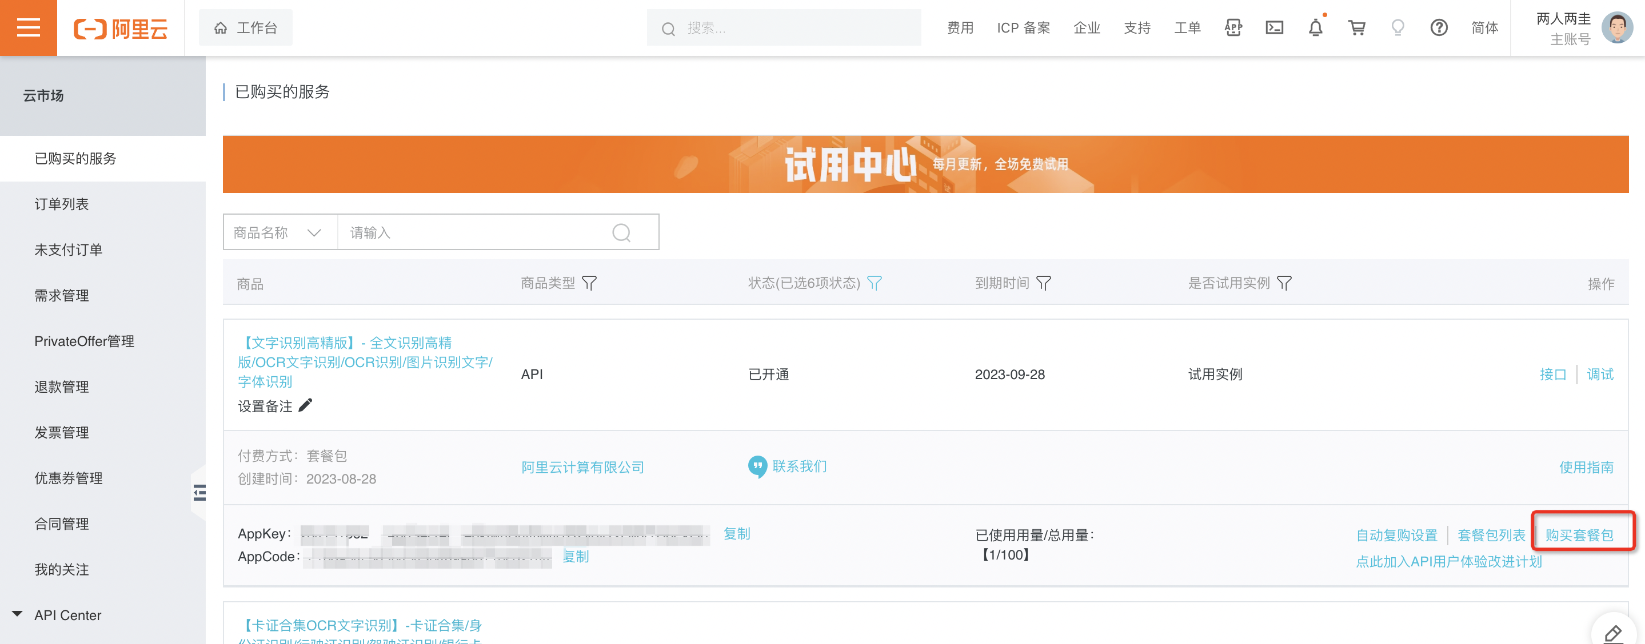Open the user avatar account menu
Screen dimensions: 1645x644
[1617, 28]
